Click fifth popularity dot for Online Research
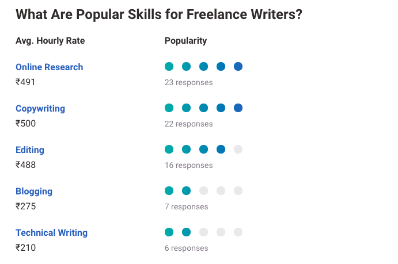398x264 pixels. (x=238, y=67)
